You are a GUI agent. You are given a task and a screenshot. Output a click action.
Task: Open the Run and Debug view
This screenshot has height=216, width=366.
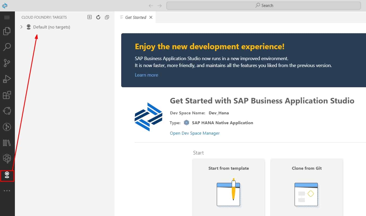7,79
